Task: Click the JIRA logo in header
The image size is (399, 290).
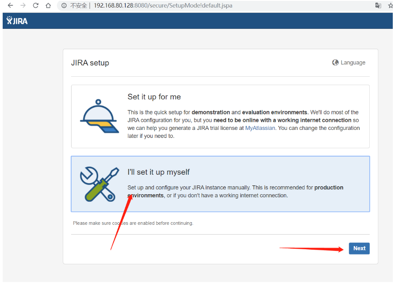Action: click(17, 20)
